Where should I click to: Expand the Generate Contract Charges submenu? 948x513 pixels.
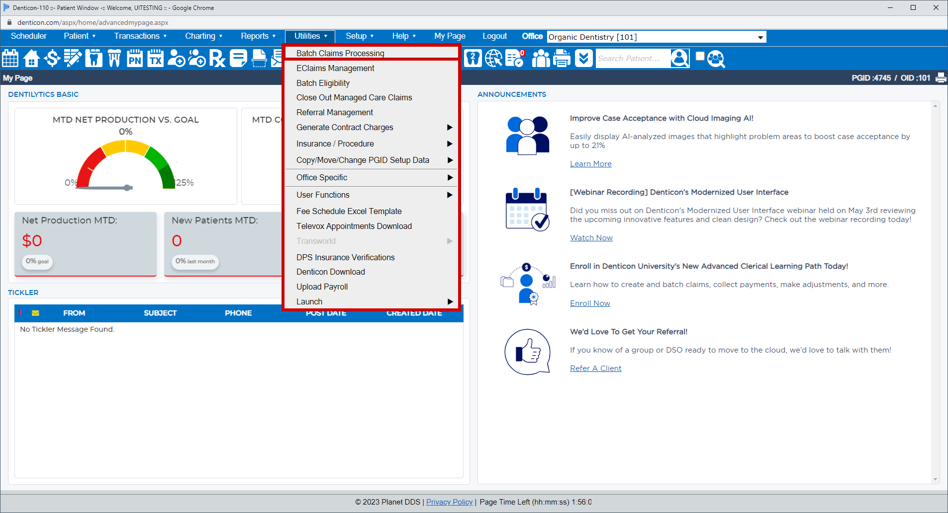371,128
